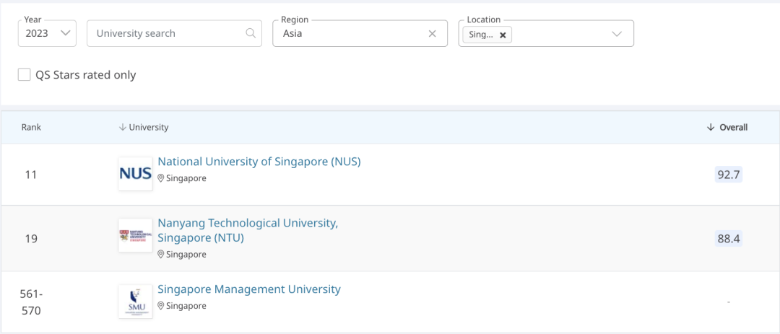Enable QS Stars rated only checkbox
Image resolution: width=780 pixels, height=334 pixels.
point(25,75)
